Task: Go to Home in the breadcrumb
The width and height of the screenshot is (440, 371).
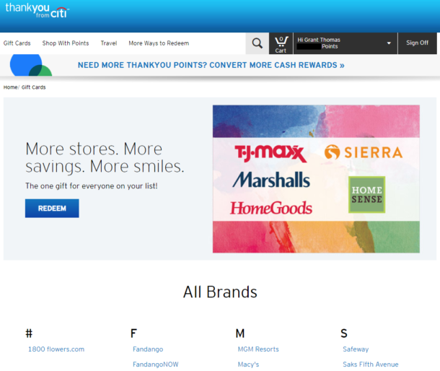Action: 10,87
